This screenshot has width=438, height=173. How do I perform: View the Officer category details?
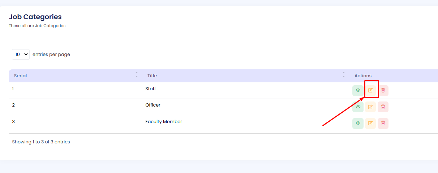[x=358, y=107]
